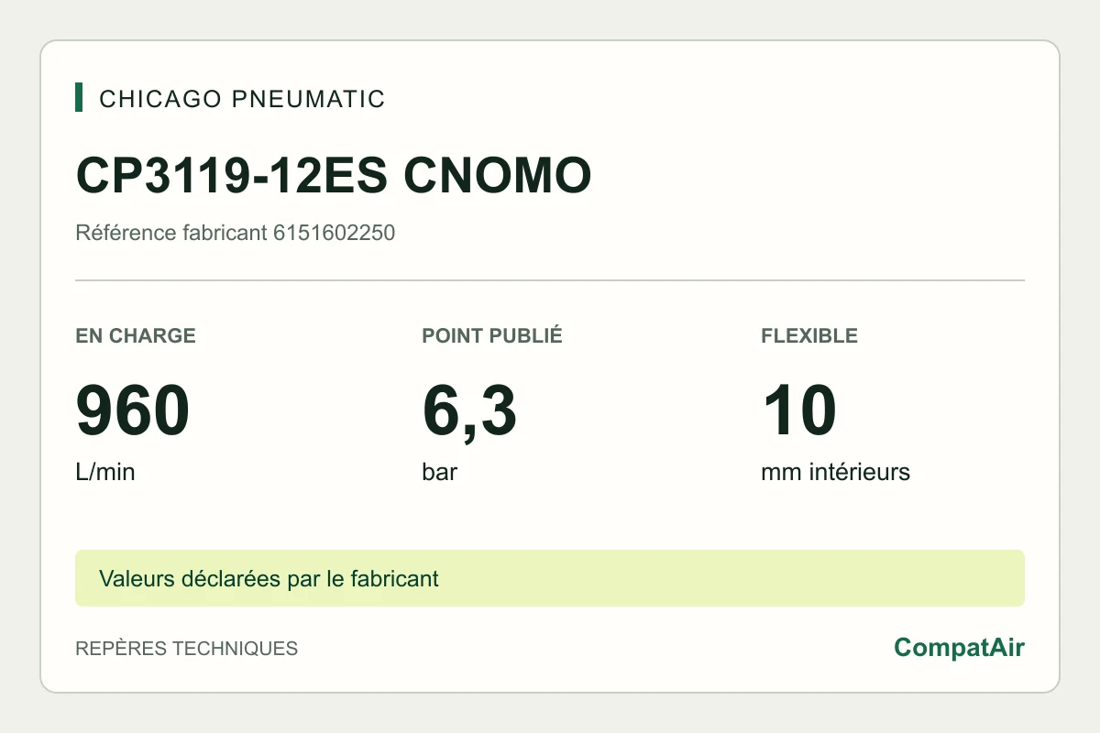Click the mm intérieurs unit text
The image size is (1100, 733).
coord(835,473)
